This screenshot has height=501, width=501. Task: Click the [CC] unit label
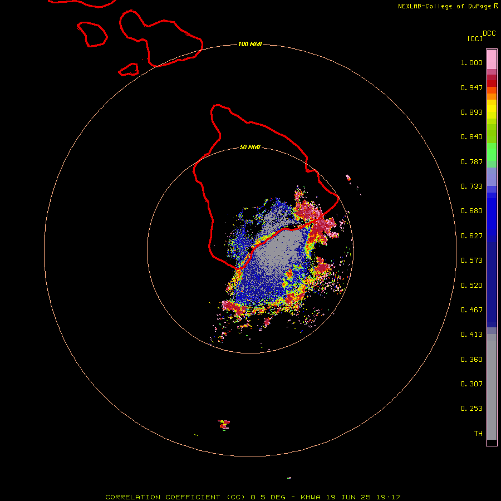(x=475, y=38)
